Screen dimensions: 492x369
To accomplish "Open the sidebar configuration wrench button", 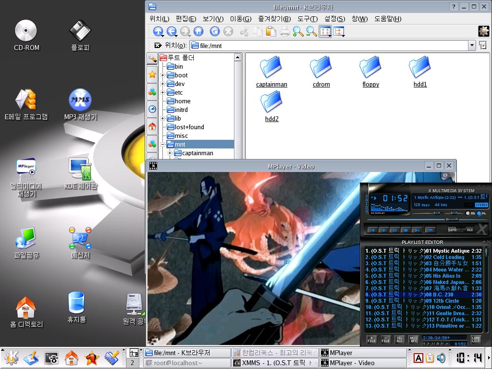I will tap(152, 58).
